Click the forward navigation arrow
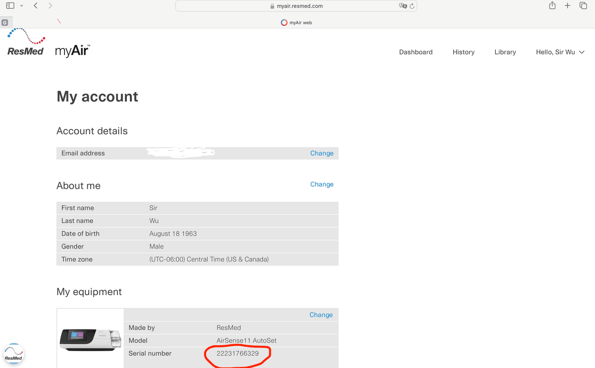Image resolution: width=595 pixels, height=368 pixels. tap(50, 6)
